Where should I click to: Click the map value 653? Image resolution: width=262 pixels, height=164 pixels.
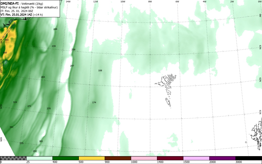7,40
